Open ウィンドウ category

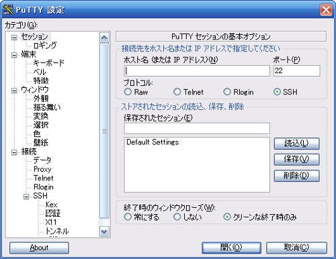[x=35, y=90]
